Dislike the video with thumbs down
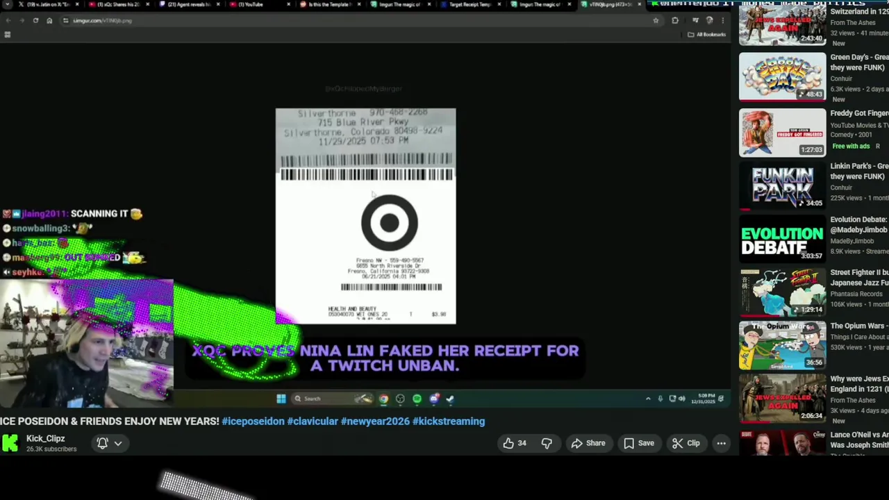This screenshot has width=889, height=500. click(x=547, y=443)
